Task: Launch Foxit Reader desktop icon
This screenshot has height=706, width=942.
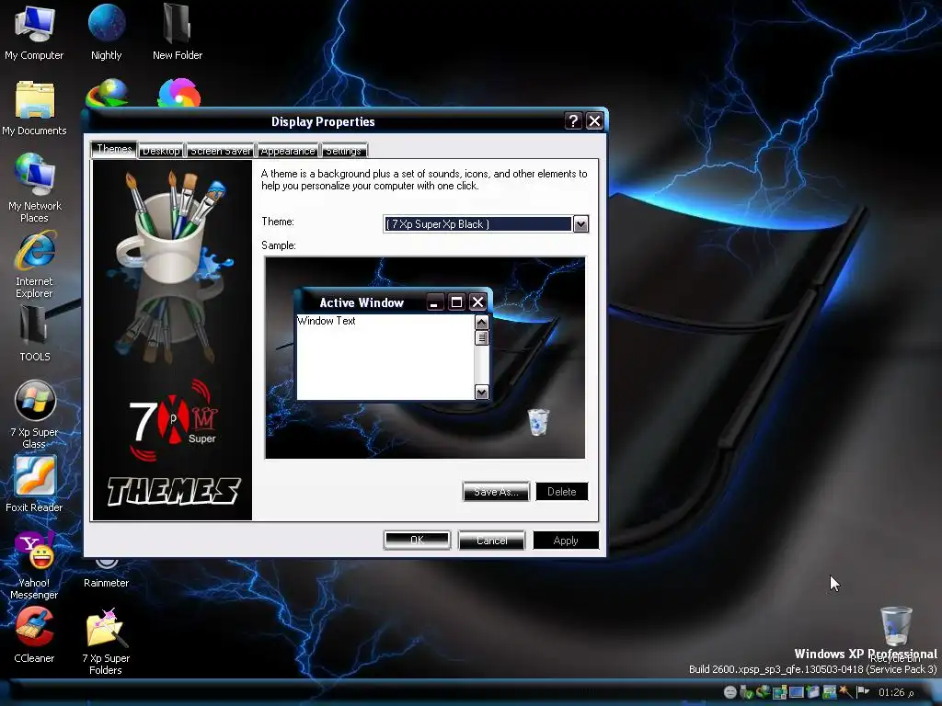Action: (34, 484)
